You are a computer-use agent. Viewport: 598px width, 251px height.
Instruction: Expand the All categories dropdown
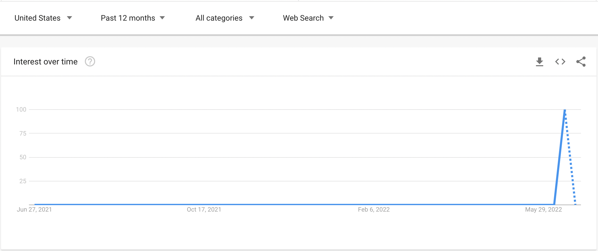[x=225, y=18]
